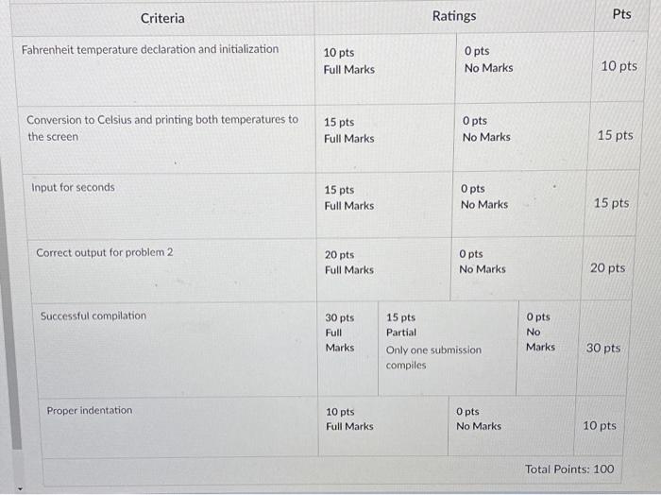Select 0 pts No Marks for Successful compilation

540,332
